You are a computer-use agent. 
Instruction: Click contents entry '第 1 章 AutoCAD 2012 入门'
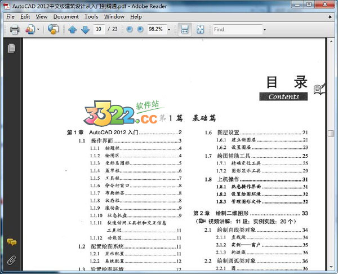tap(124, 132)
